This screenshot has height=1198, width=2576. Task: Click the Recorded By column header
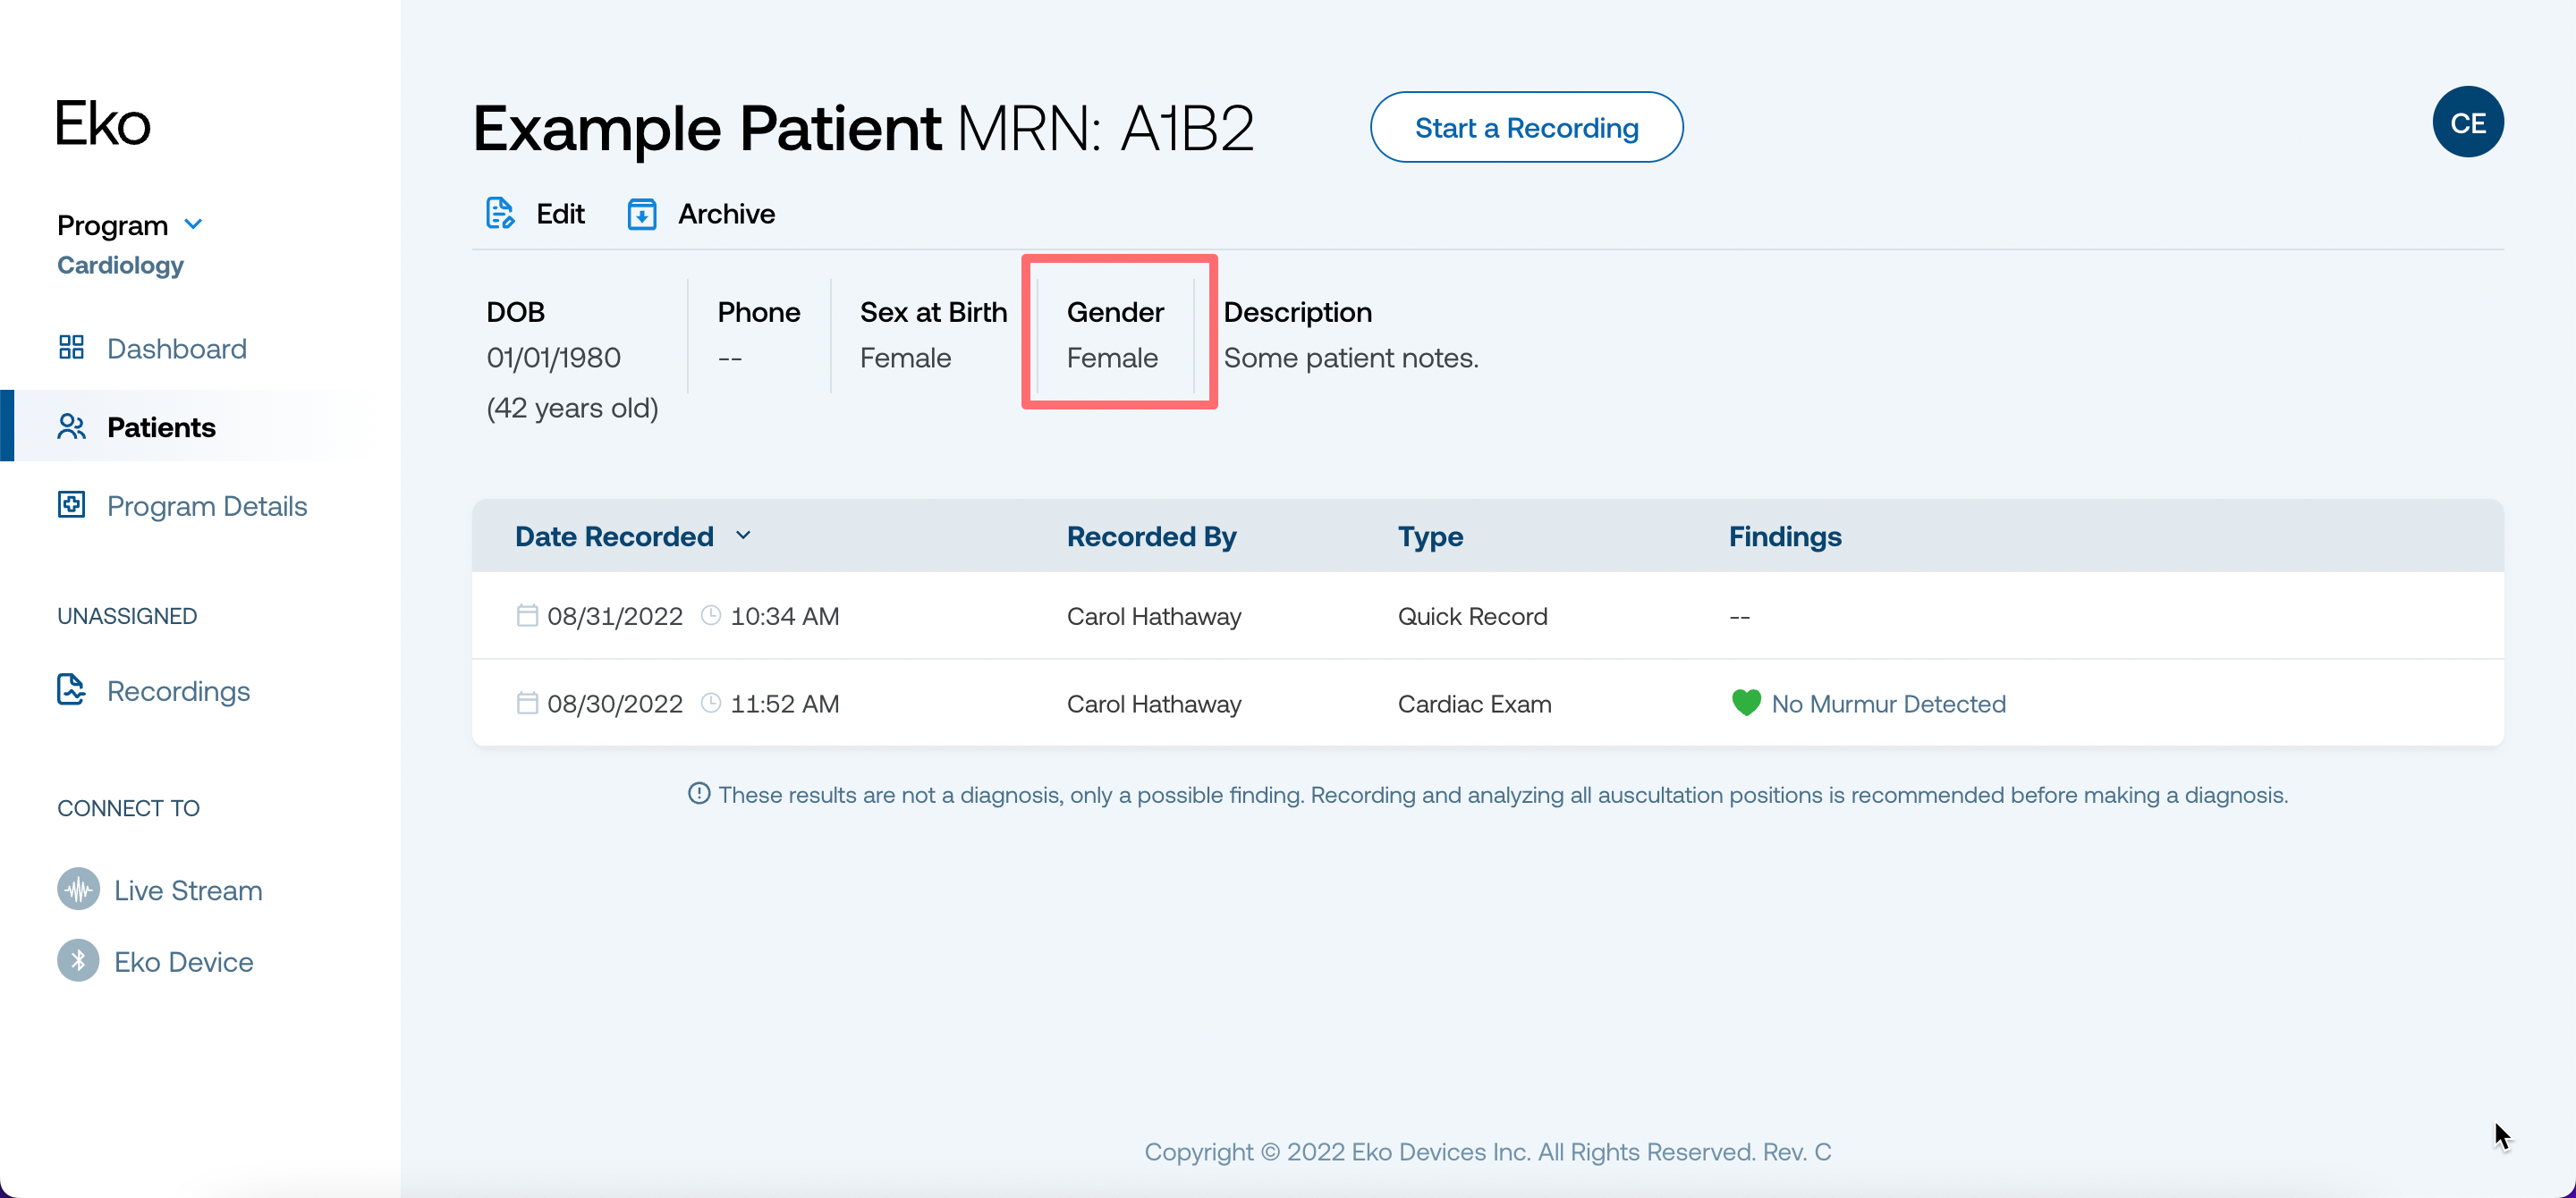point(1151,536)
